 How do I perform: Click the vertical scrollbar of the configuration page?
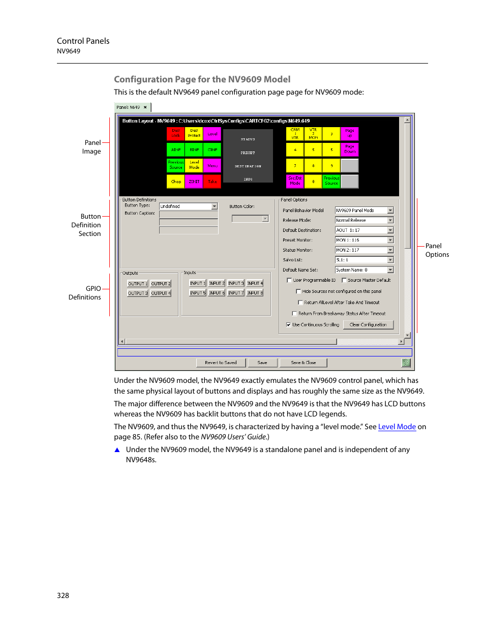tap(407, 227)
